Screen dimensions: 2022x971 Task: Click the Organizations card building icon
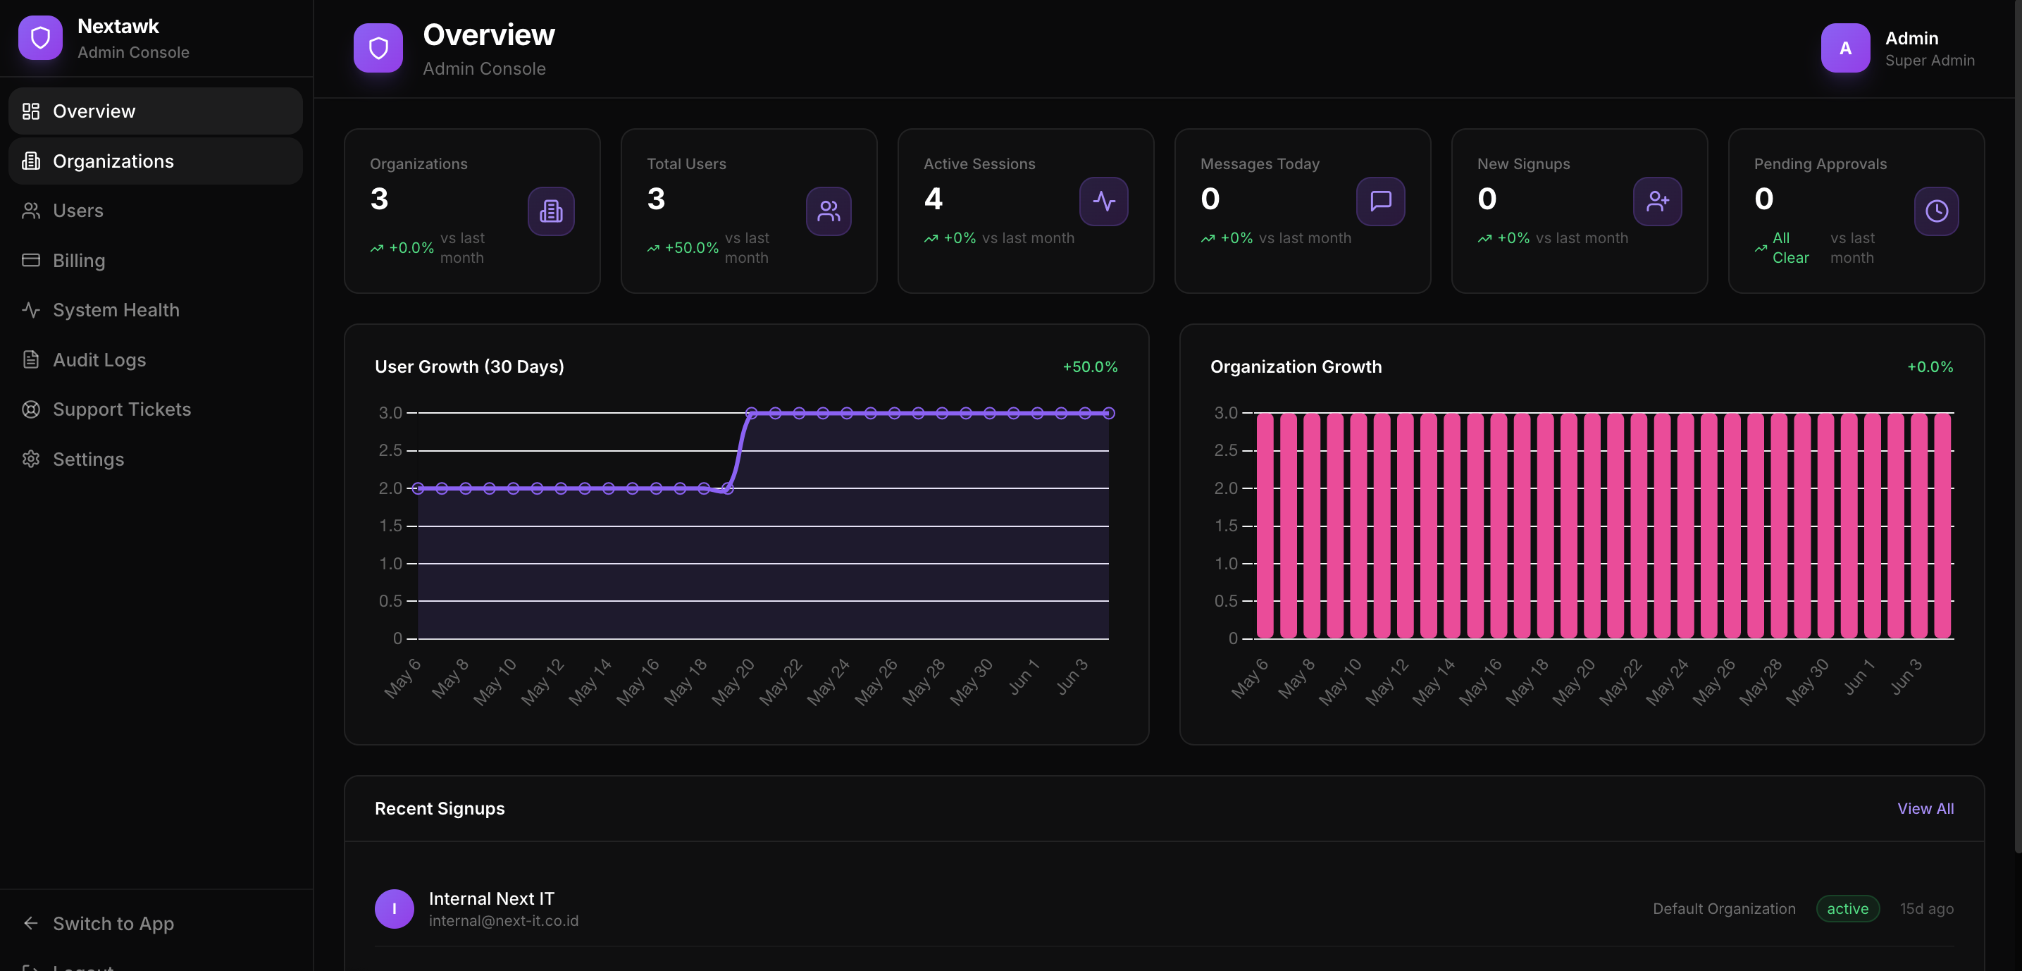pyautogui.click(x=551, y=211)
